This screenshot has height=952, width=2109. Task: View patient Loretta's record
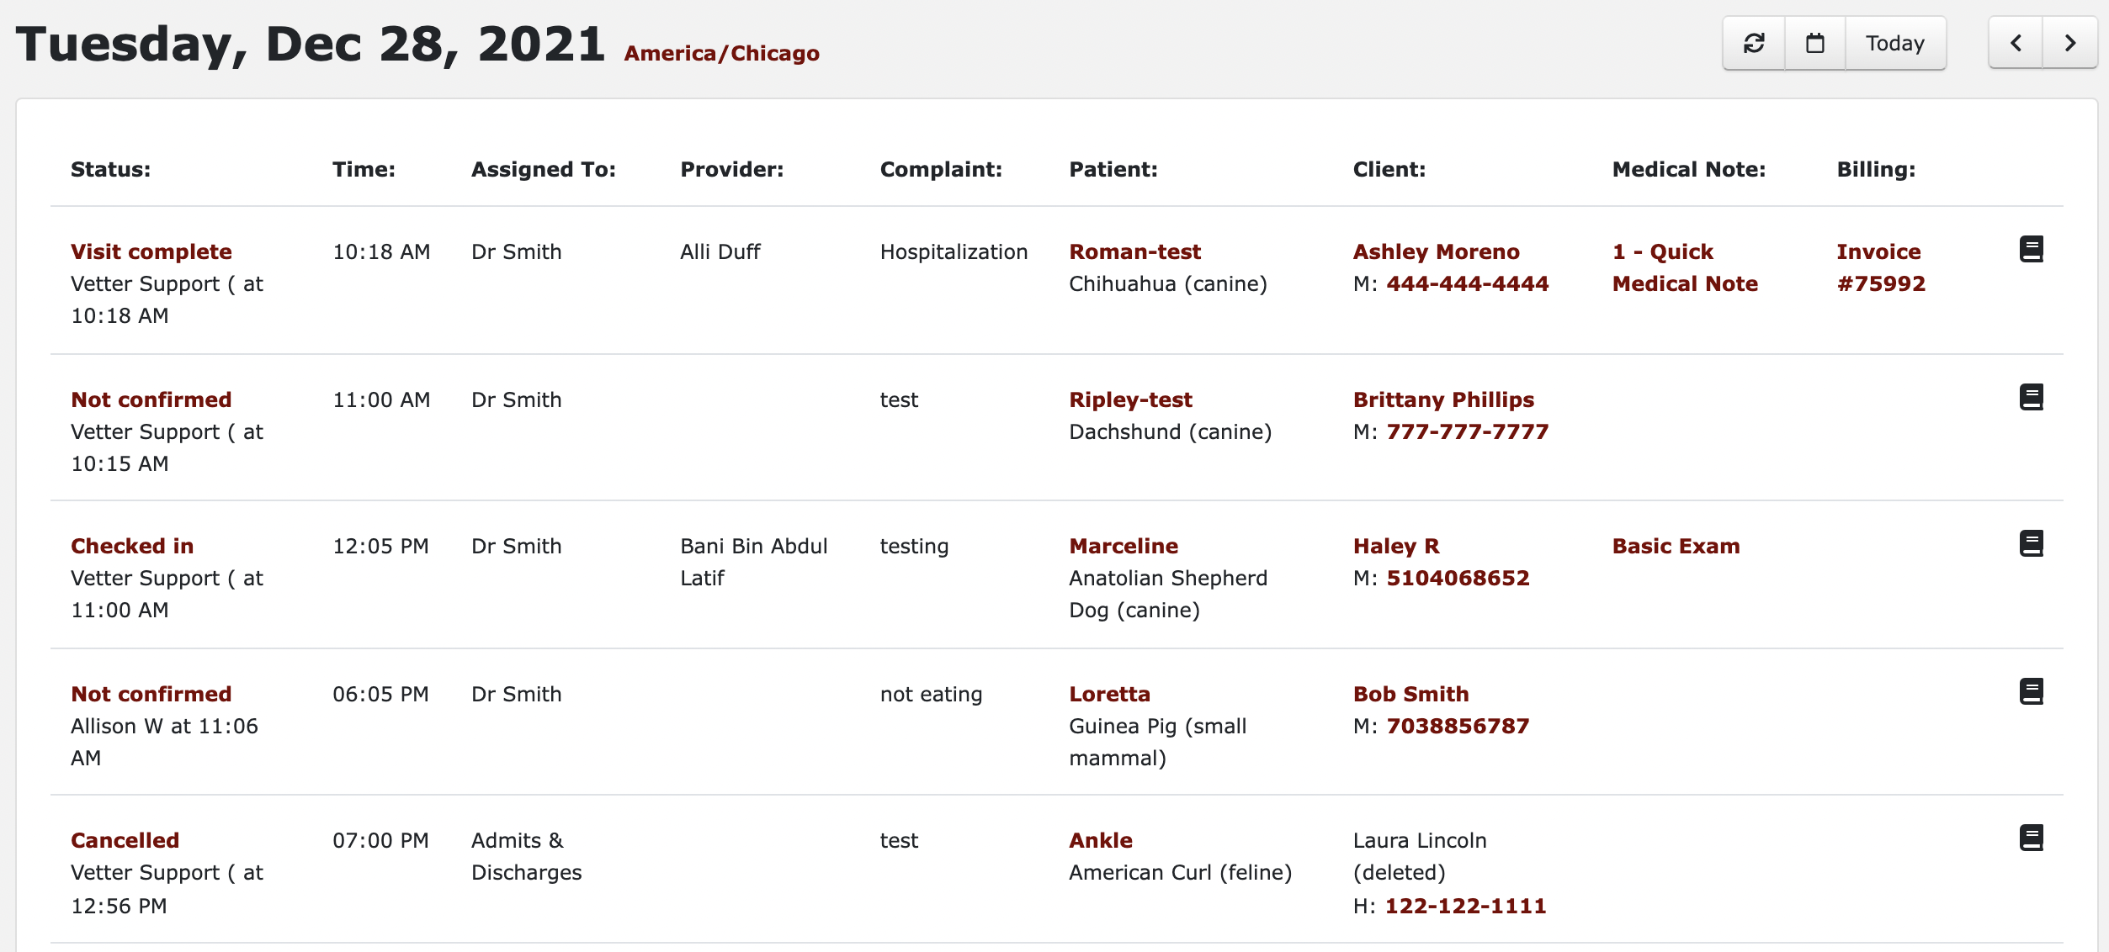click(1109, 694)
